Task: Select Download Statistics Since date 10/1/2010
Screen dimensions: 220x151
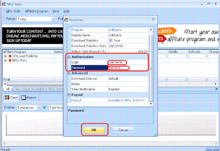Action: [116, 46]
